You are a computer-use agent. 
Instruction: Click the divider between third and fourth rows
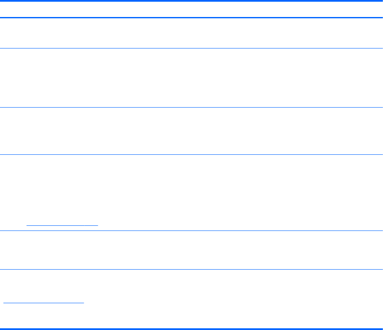(191, 154)
